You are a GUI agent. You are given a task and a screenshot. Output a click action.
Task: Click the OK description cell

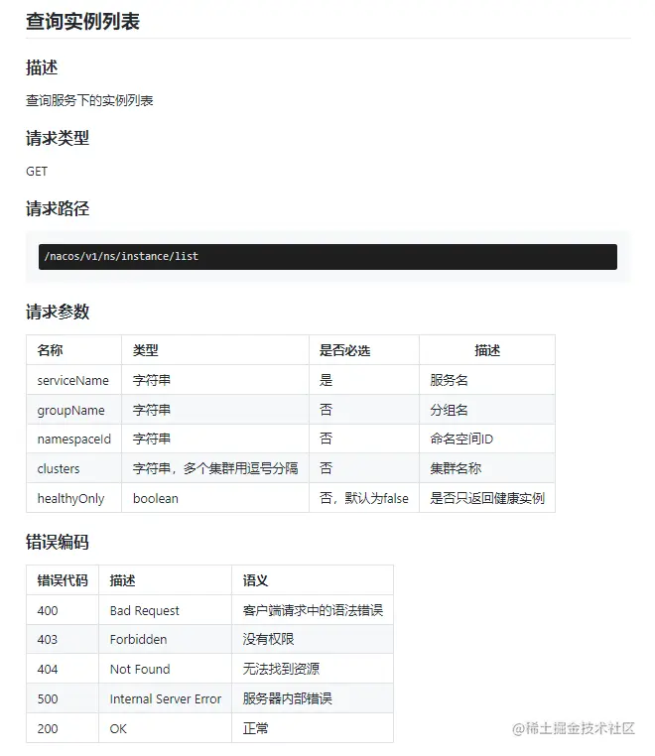click(x=118, y=728)
